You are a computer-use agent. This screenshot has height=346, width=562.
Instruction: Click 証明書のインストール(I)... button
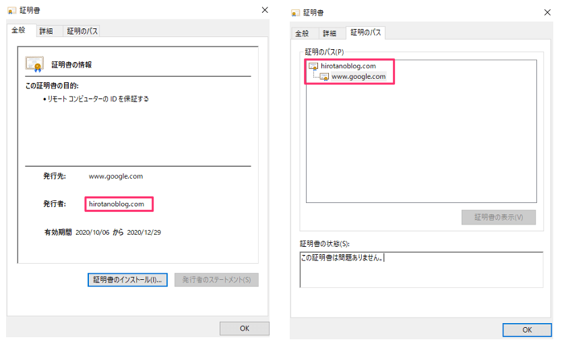coord(127,280)
